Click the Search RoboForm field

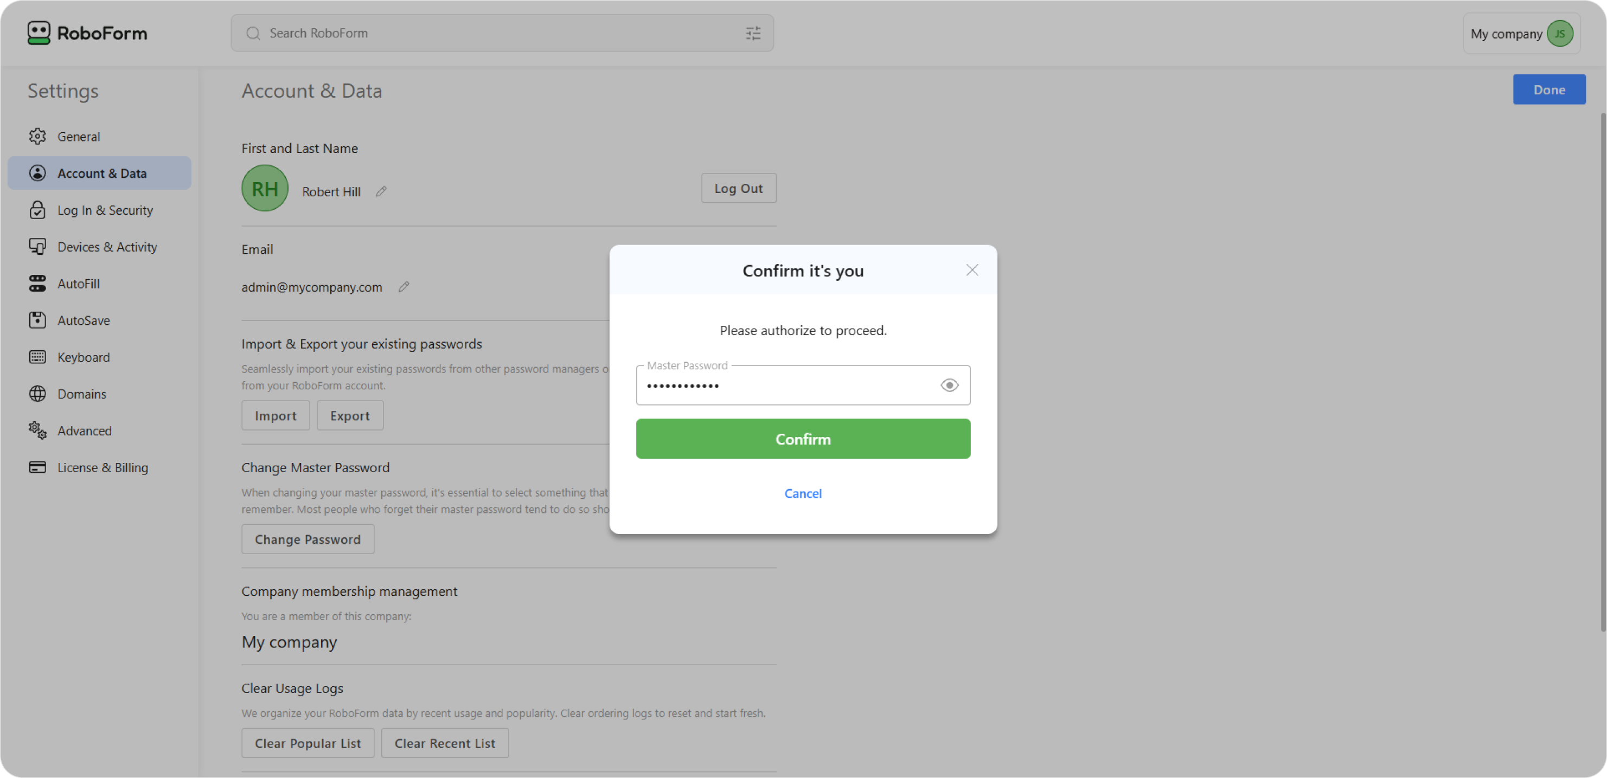coord(502,33)
